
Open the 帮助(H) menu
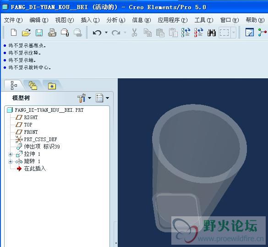tap(255, 20)
